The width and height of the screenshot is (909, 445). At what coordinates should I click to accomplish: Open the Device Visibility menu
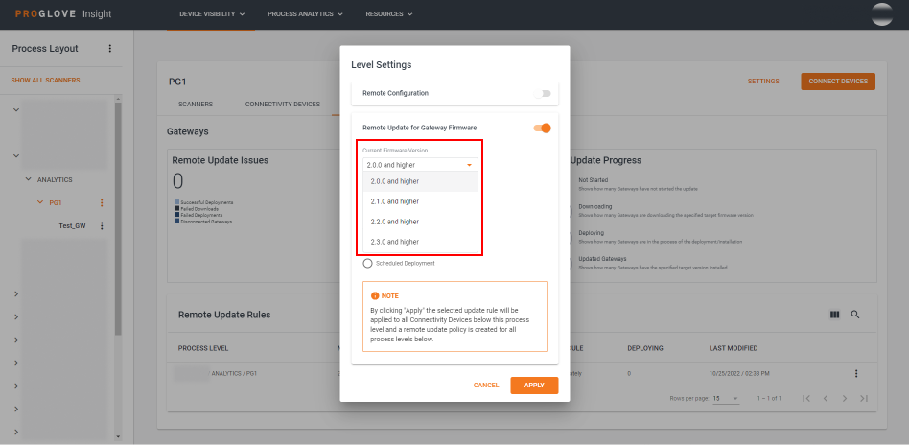pyautogui.click(x=212, y=14)
